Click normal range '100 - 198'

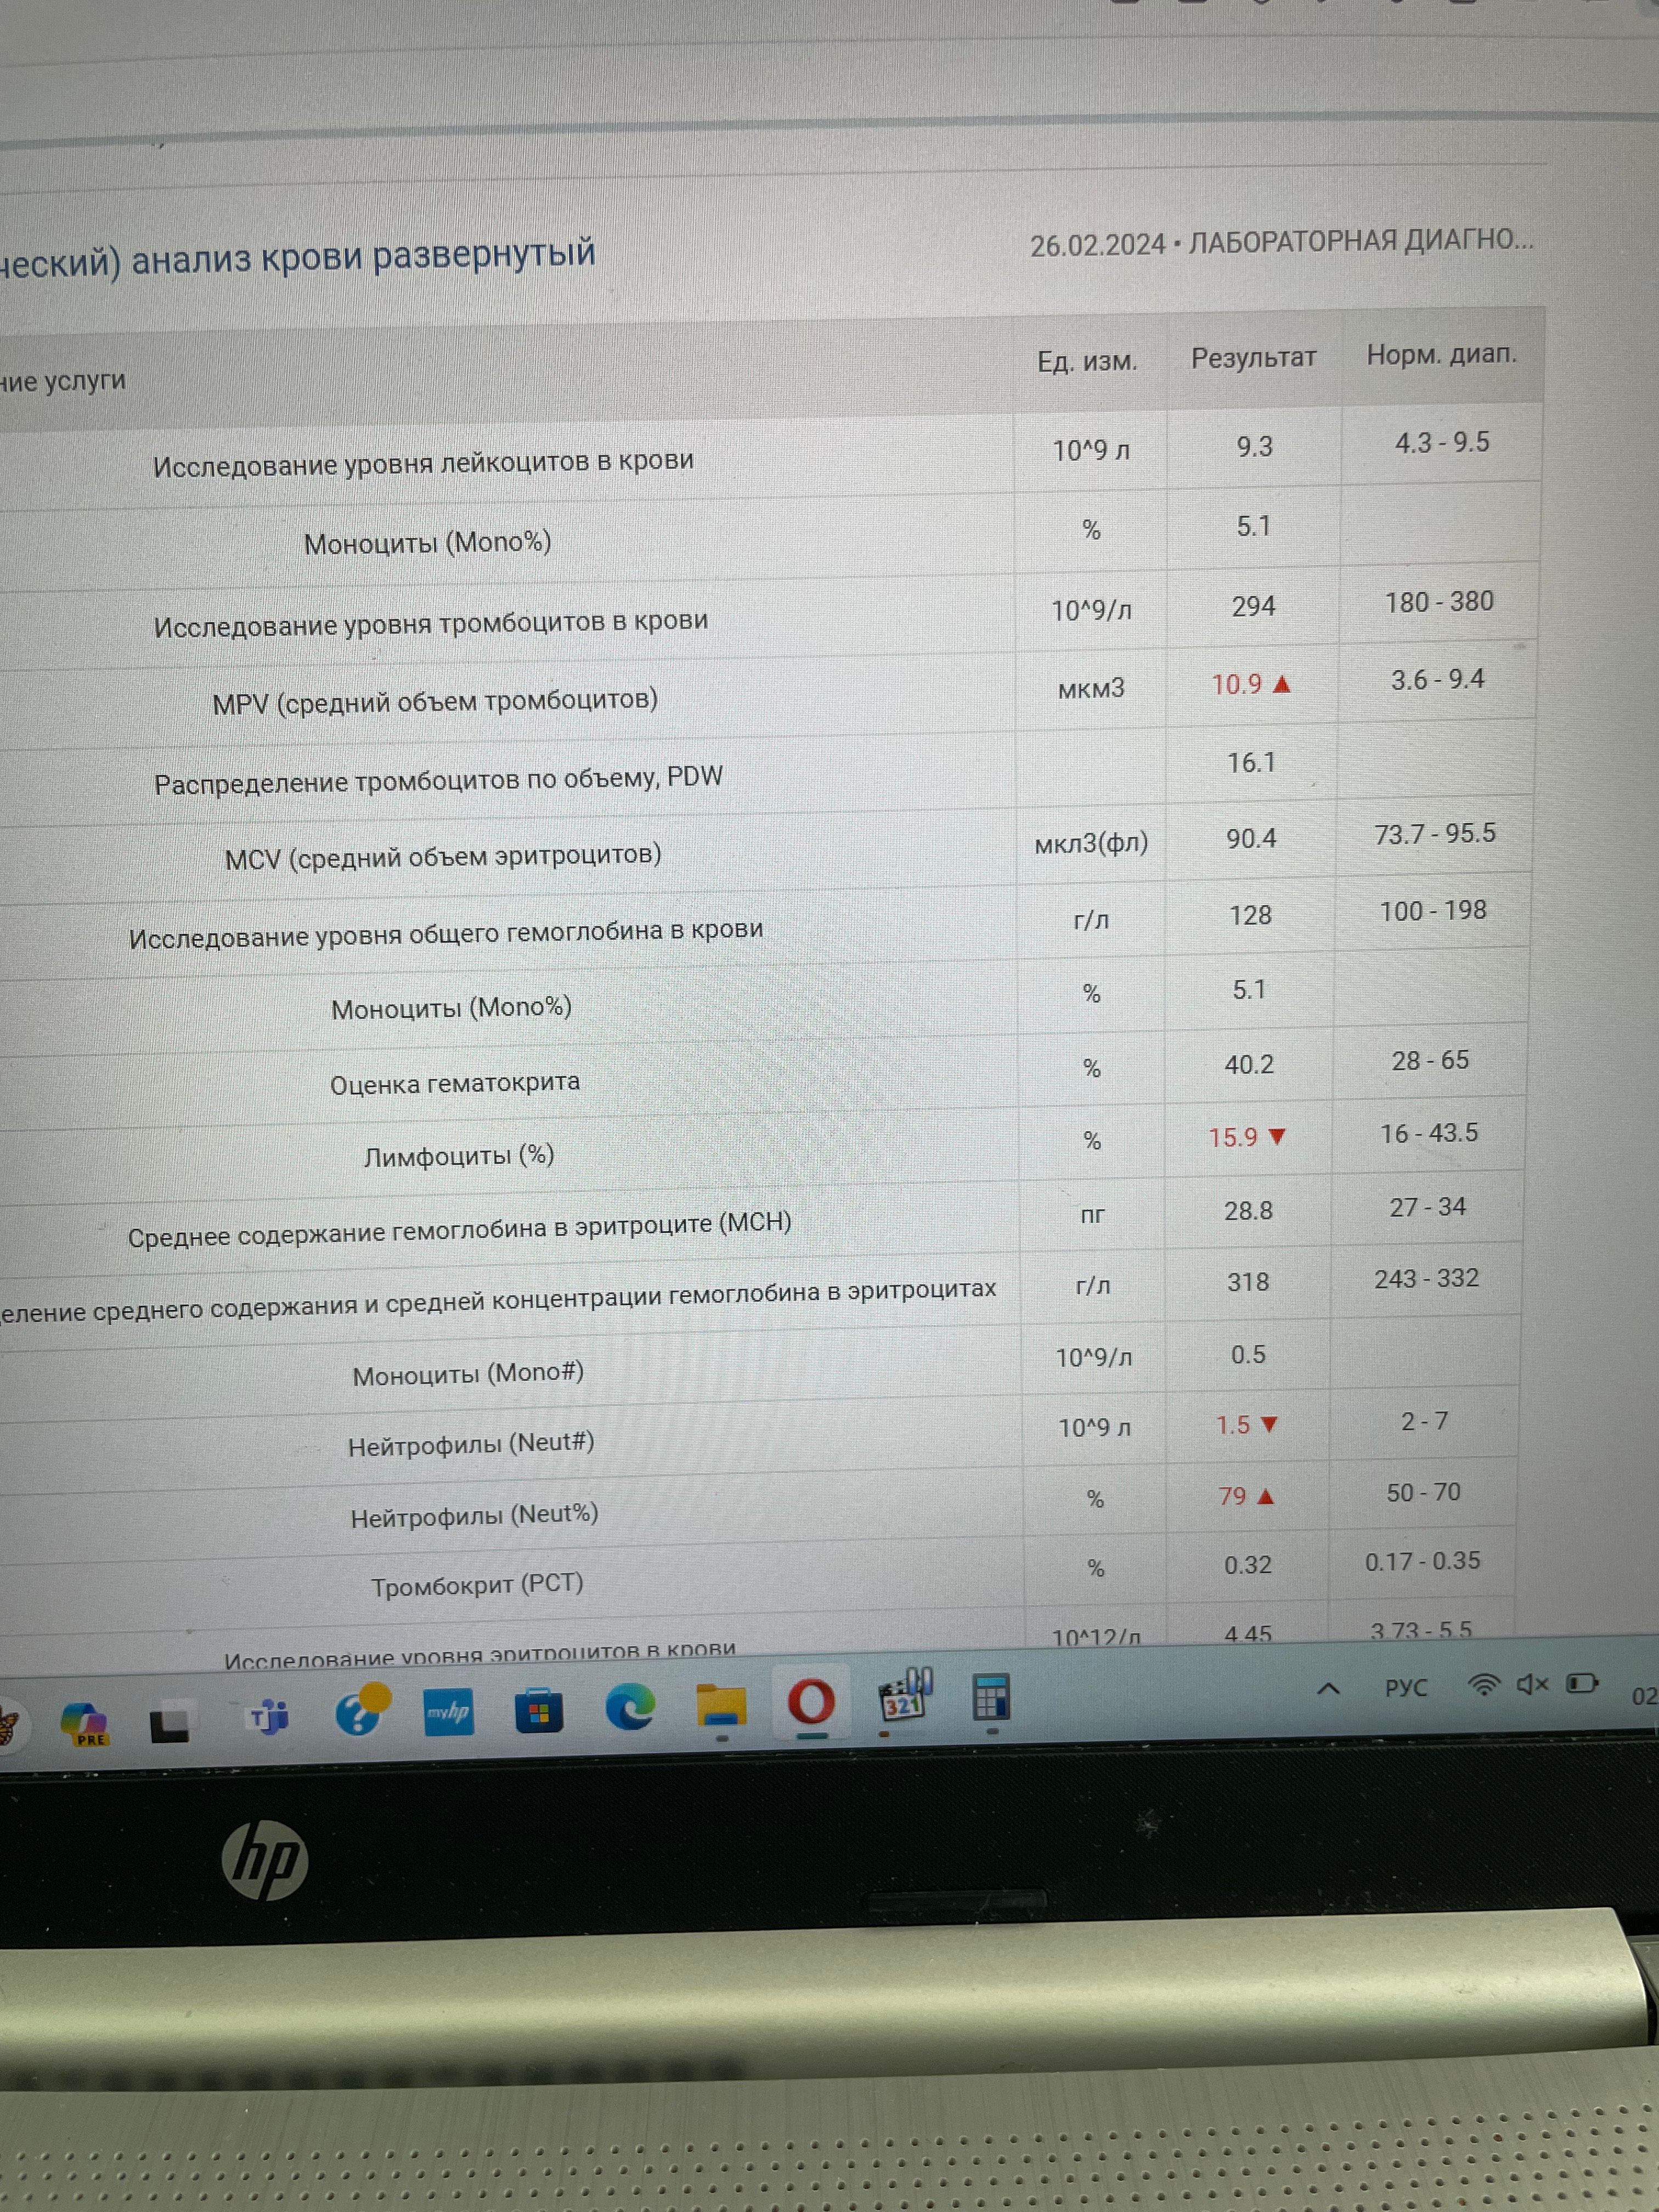1433,911
